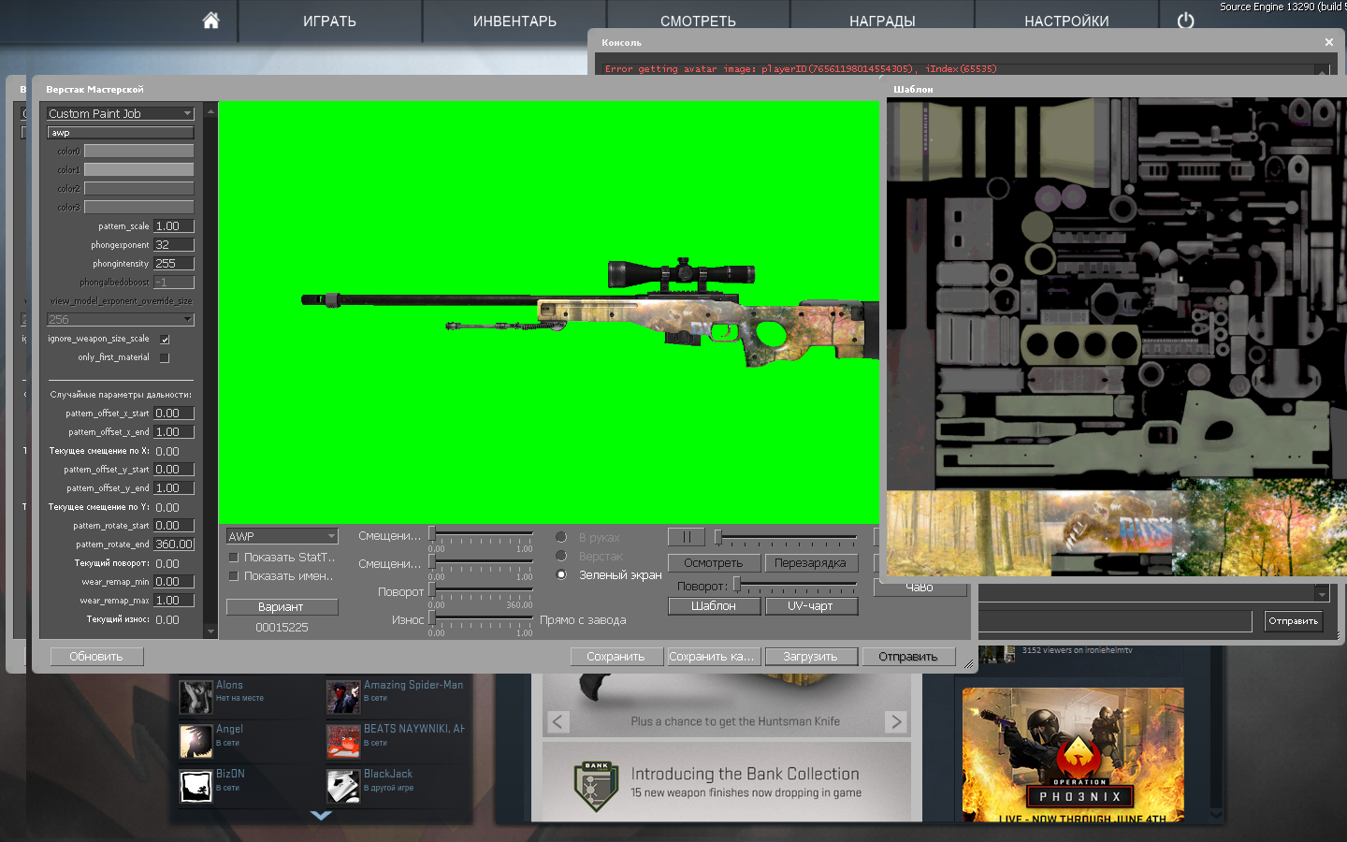Open dropdown arrow in console window
Viewport: 1347px width, 842px height.
(x=1321, y=593)
